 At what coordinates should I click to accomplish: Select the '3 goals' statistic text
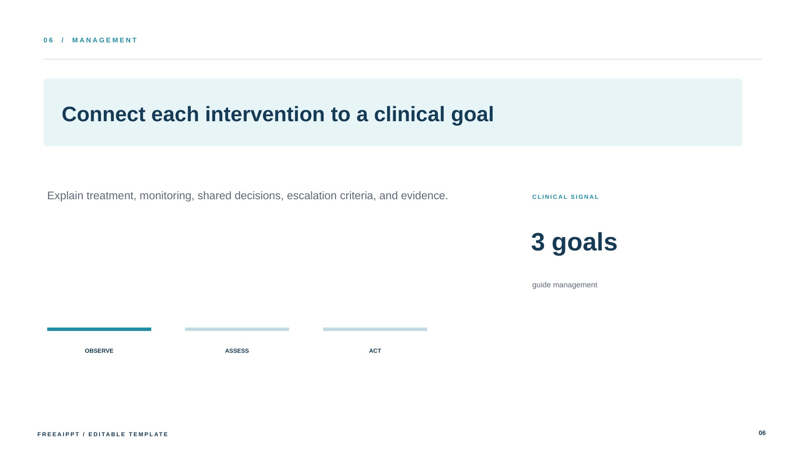tap(574, 242)
